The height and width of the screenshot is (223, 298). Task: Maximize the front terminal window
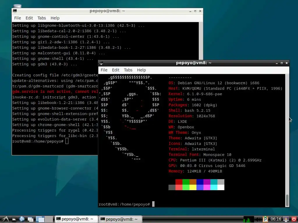(282, 63)
